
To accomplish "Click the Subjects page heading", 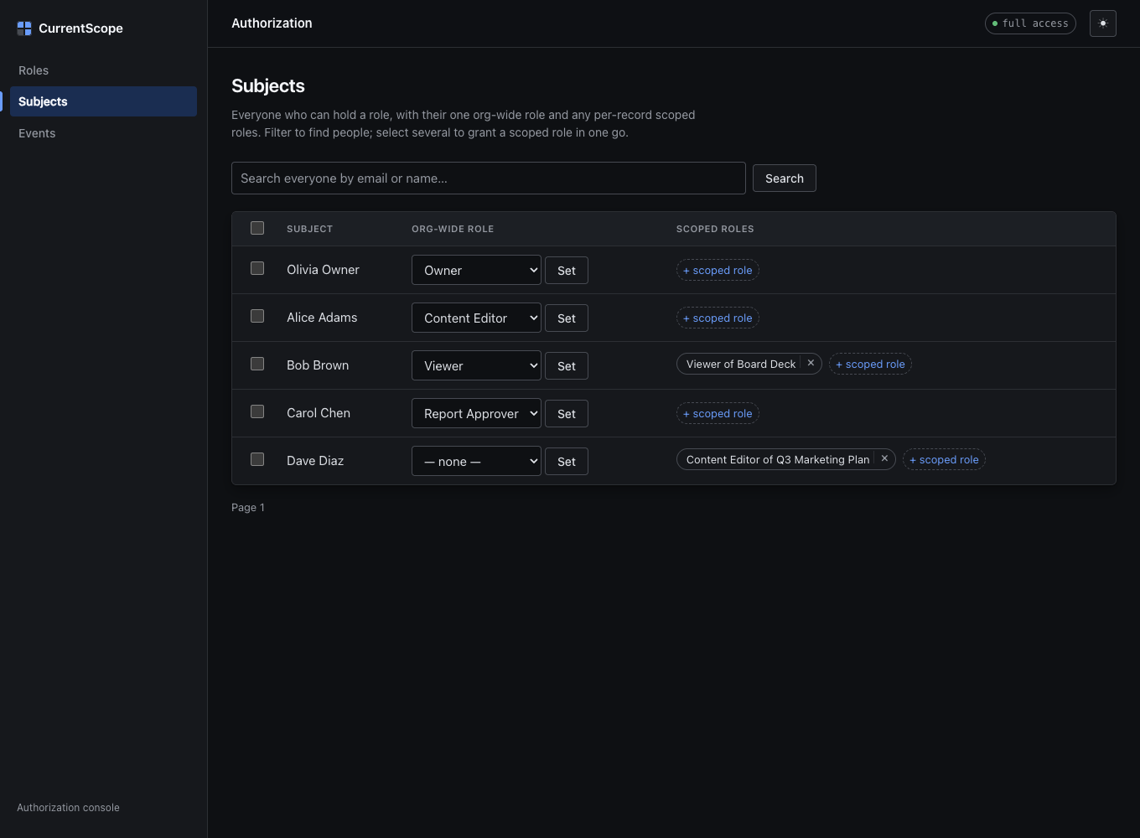I will [268, 85].
